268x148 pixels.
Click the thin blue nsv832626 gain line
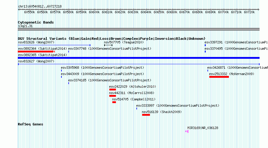(54, 45)
